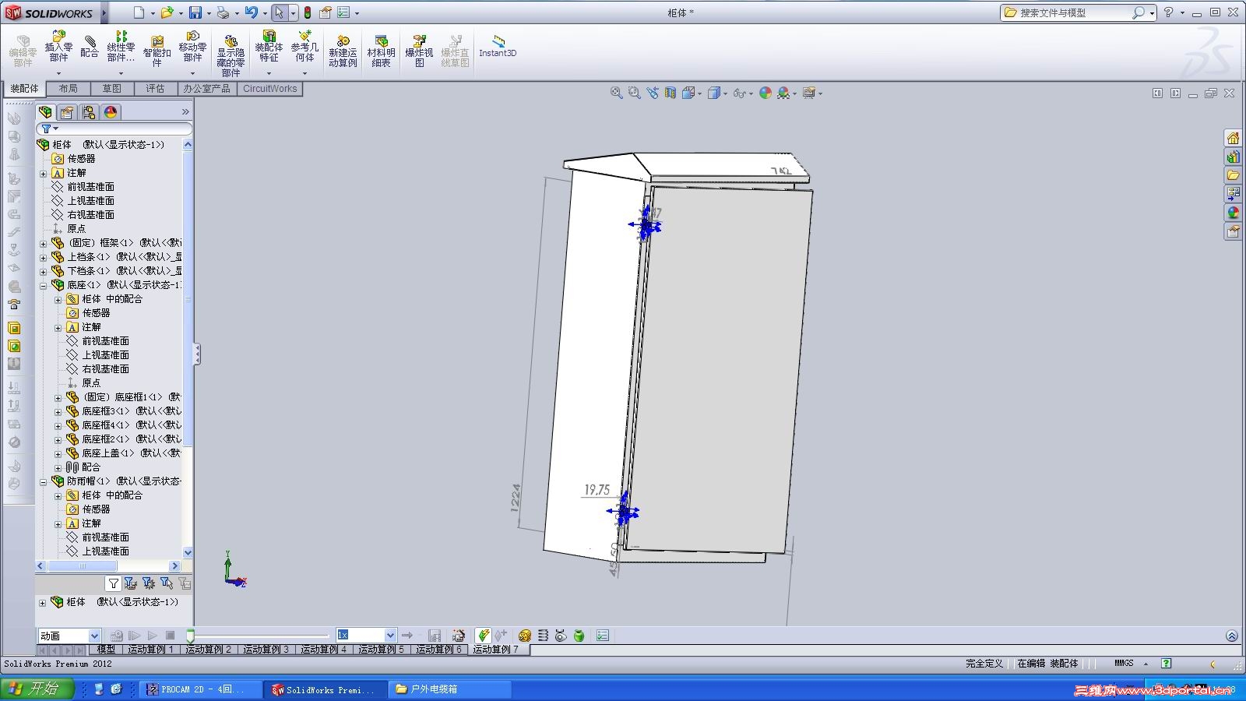Click the Rebuild traffic light icon

tap(308, 12)
